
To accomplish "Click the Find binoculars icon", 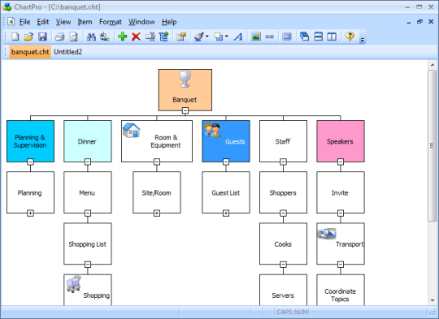I will [91, 37].
